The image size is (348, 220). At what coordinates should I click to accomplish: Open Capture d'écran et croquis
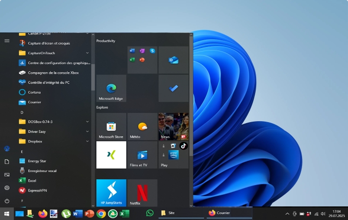tap(54, 43)
